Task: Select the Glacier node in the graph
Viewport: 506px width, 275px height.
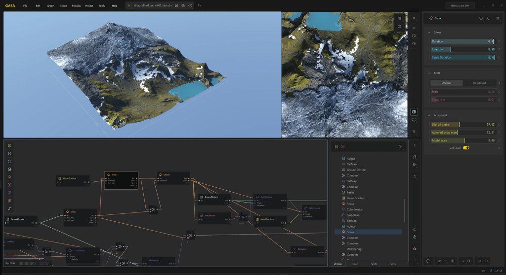Action: [173, 178]
